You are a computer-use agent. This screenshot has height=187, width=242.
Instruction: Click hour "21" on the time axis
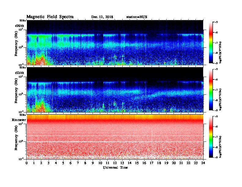point(181,163)
